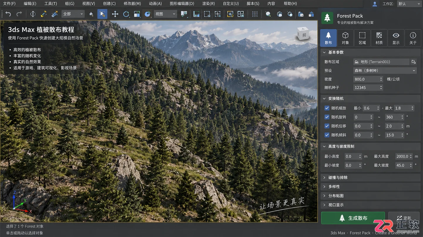This screenshot has height=237, width=423.
Task: Open the 渲染(R) menu
Action: (209, 4)
